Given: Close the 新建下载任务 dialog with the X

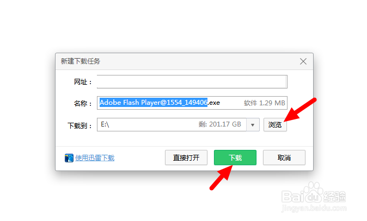Looking at the screenshot, I should (303, 61).
